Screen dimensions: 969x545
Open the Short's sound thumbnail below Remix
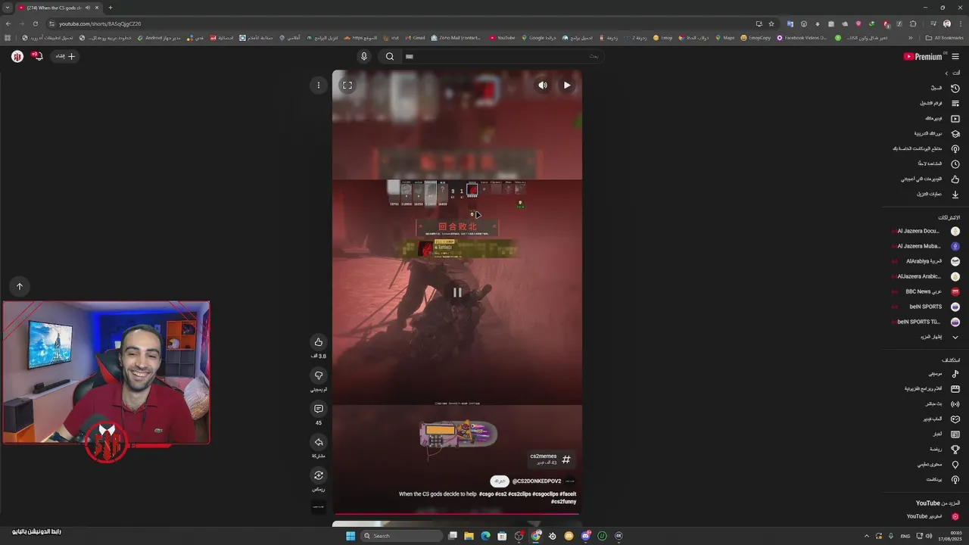[319, 506]
